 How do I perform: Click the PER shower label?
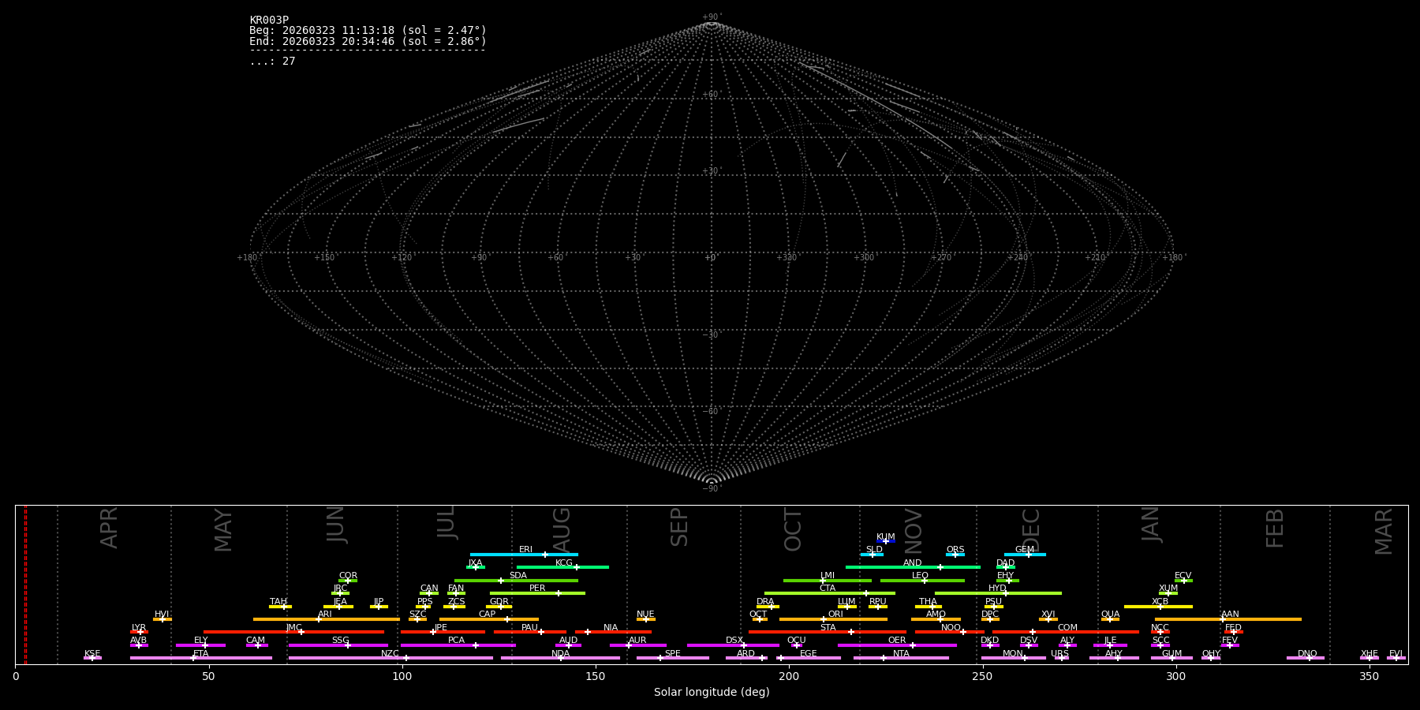537,589
